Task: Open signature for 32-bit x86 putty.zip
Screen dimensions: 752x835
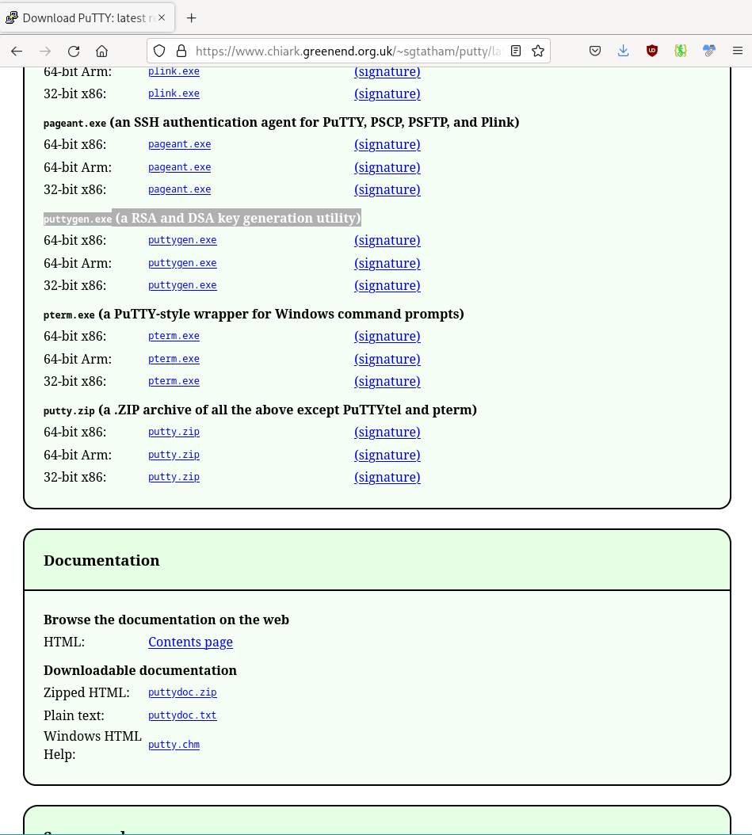Action: (x=387, y=477)
